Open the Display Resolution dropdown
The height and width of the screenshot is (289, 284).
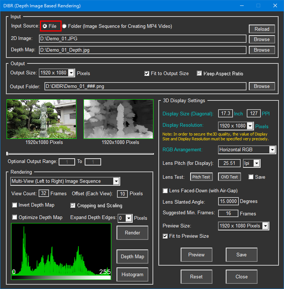tap(250, 126)
